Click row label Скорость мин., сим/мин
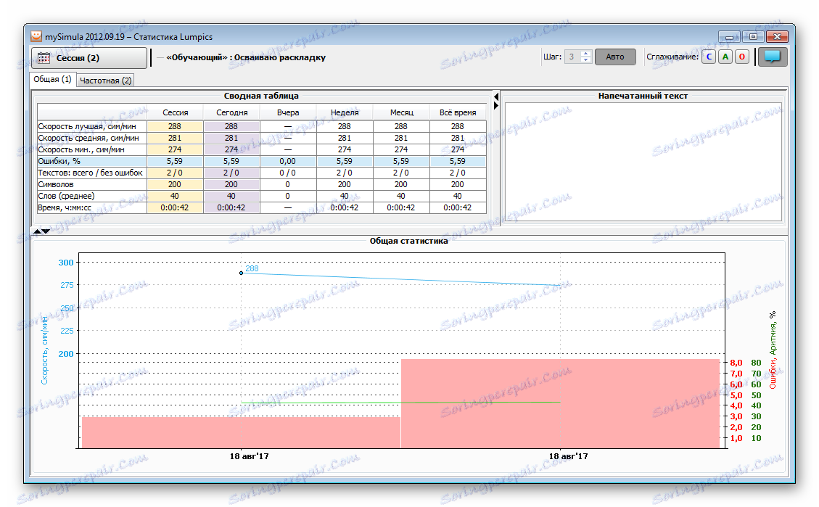This screenshot has width=819, height=507. coord(92,149)
